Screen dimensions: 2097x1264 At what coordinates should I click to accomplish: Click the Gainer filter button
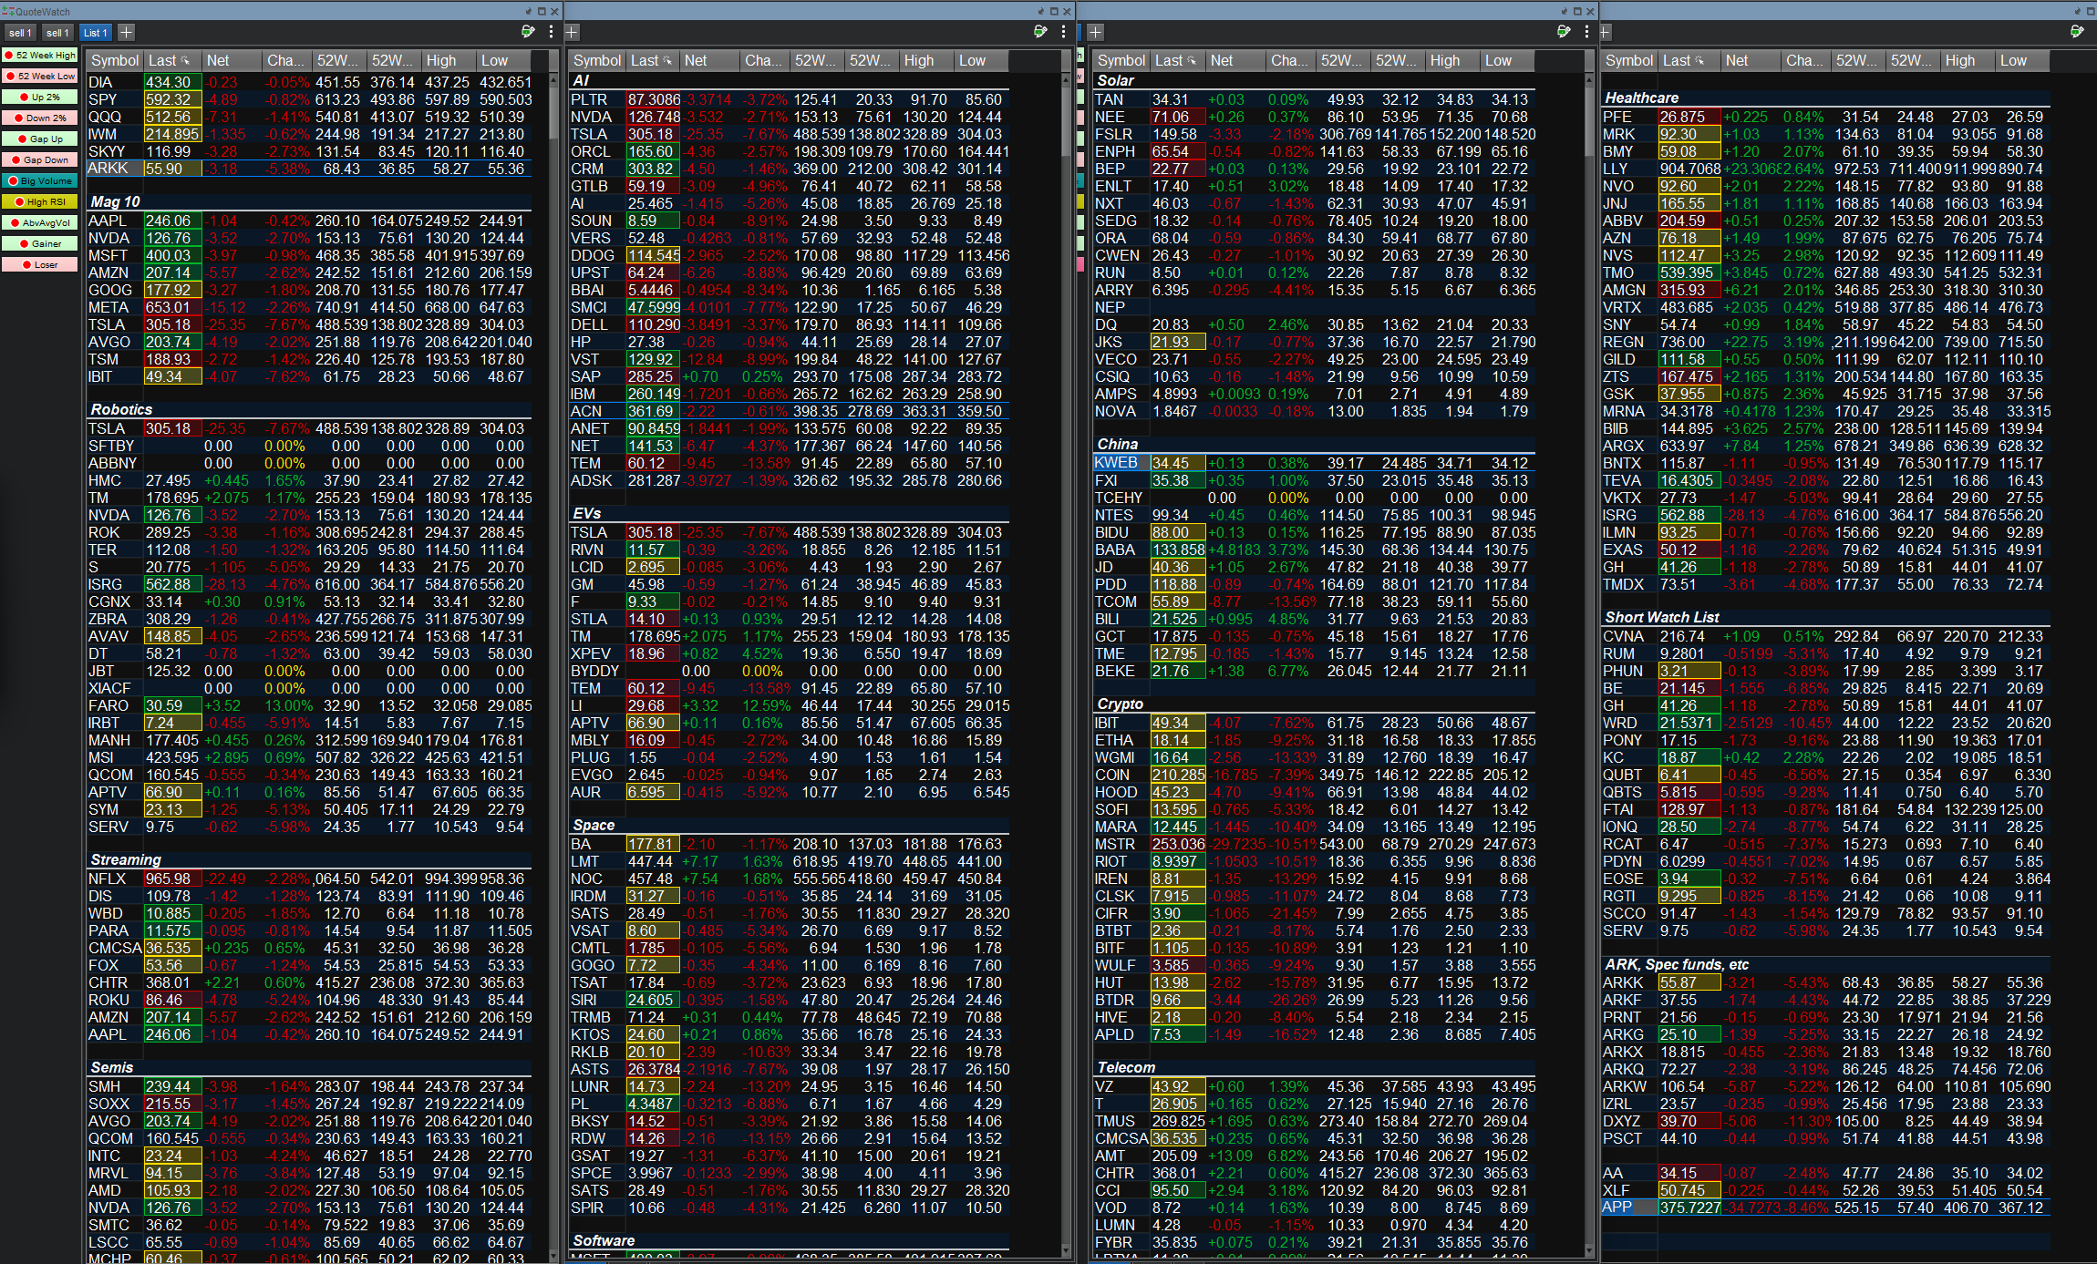click(40, 244)
